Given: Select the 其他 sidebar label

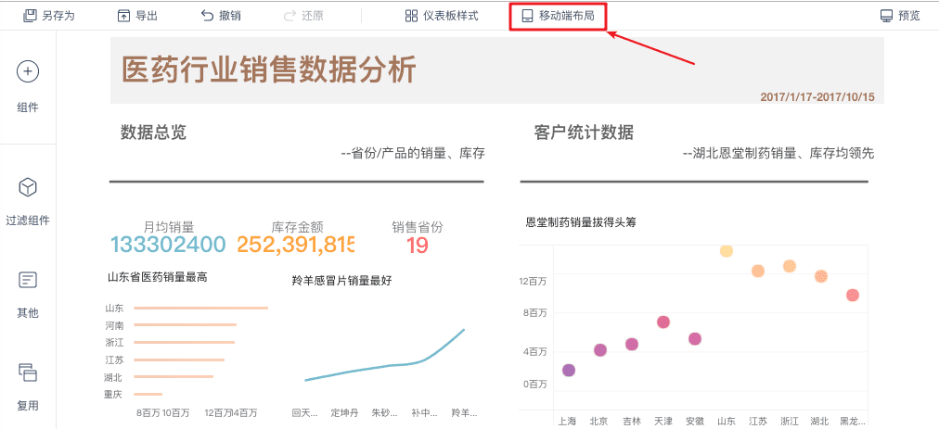Looking at the screenshot, I should [x=28, y=313].
